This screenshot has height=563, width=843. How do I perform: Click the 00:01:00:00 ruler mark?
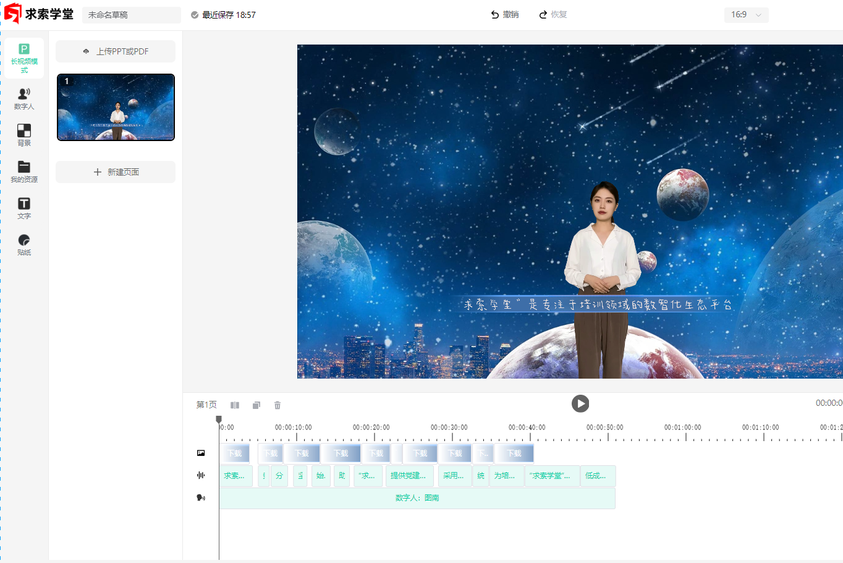[x=683, y=428]
